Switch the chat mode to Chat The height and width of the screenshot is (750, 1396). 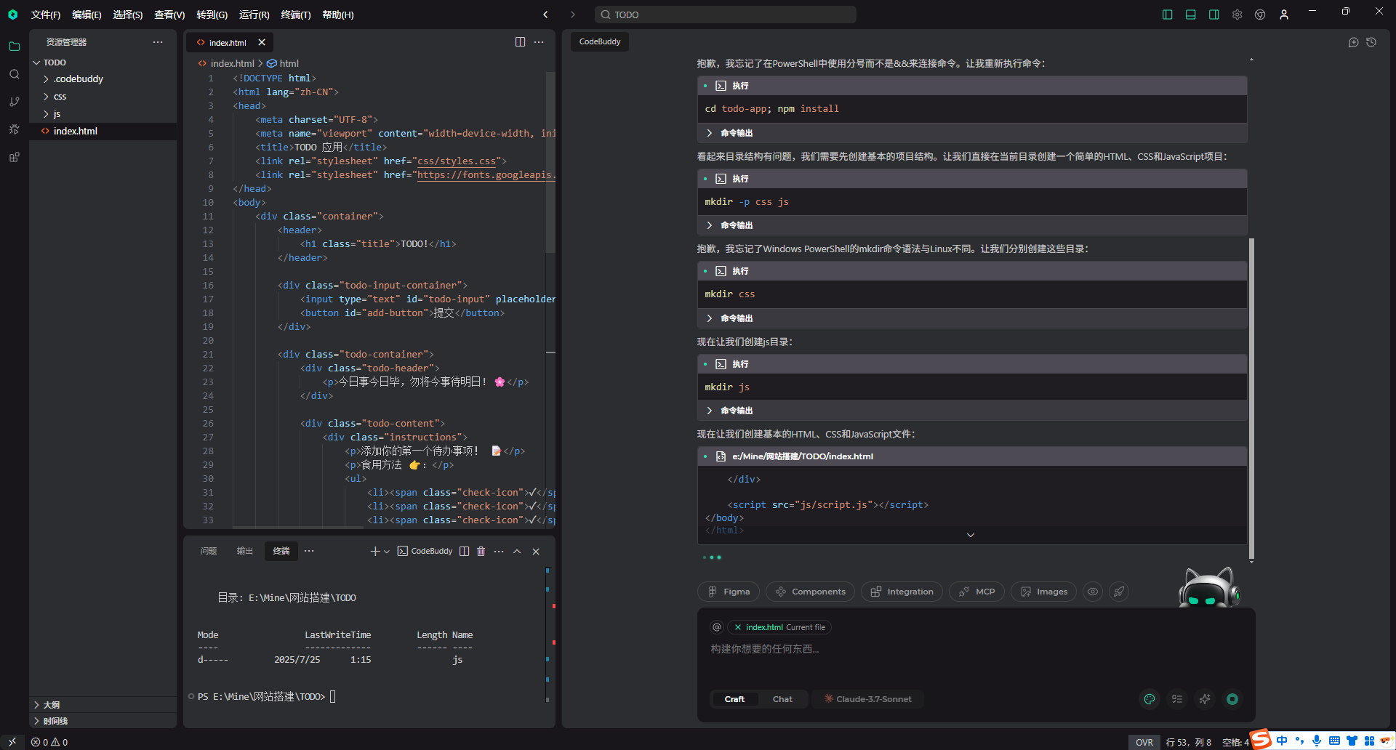point(782,699)
